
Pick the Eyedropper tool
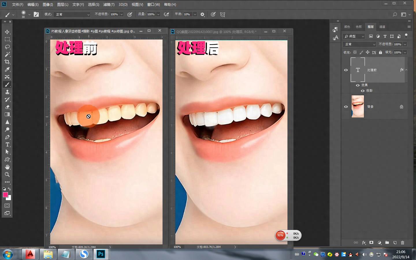coord(7,69)
